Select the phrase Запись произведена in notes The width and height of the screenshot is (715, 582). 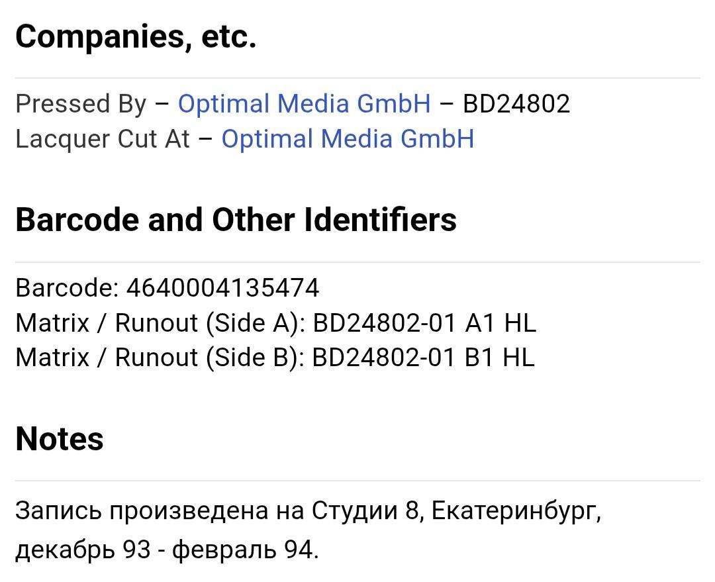[142, 510]
